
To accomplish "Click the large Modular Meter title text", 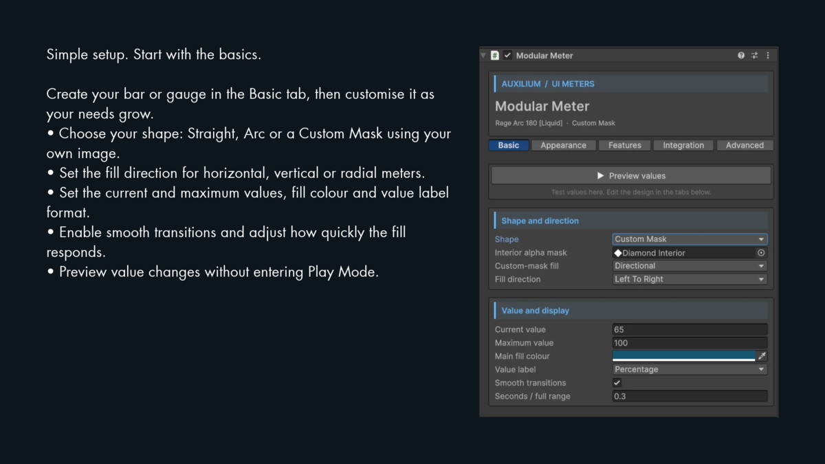I will coord(542,107).
